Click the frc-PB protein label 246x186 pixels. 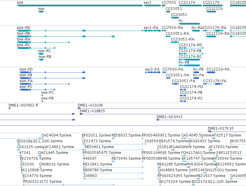click(x=198, y=69)
